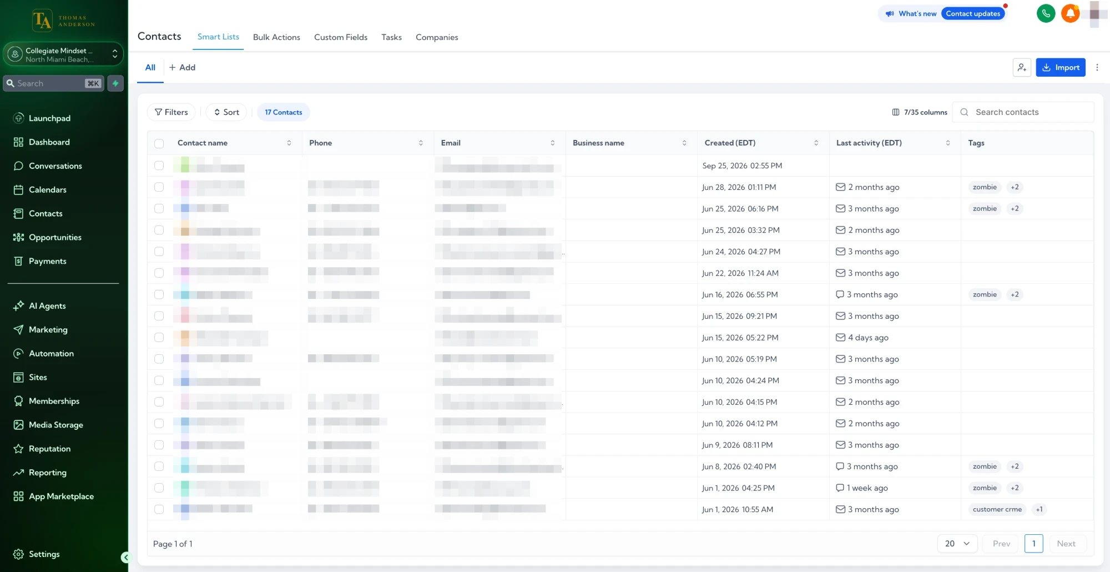Sort by Created (EDT) column arrows
The height and width of the screenshot is (572, 1110).
816,143
